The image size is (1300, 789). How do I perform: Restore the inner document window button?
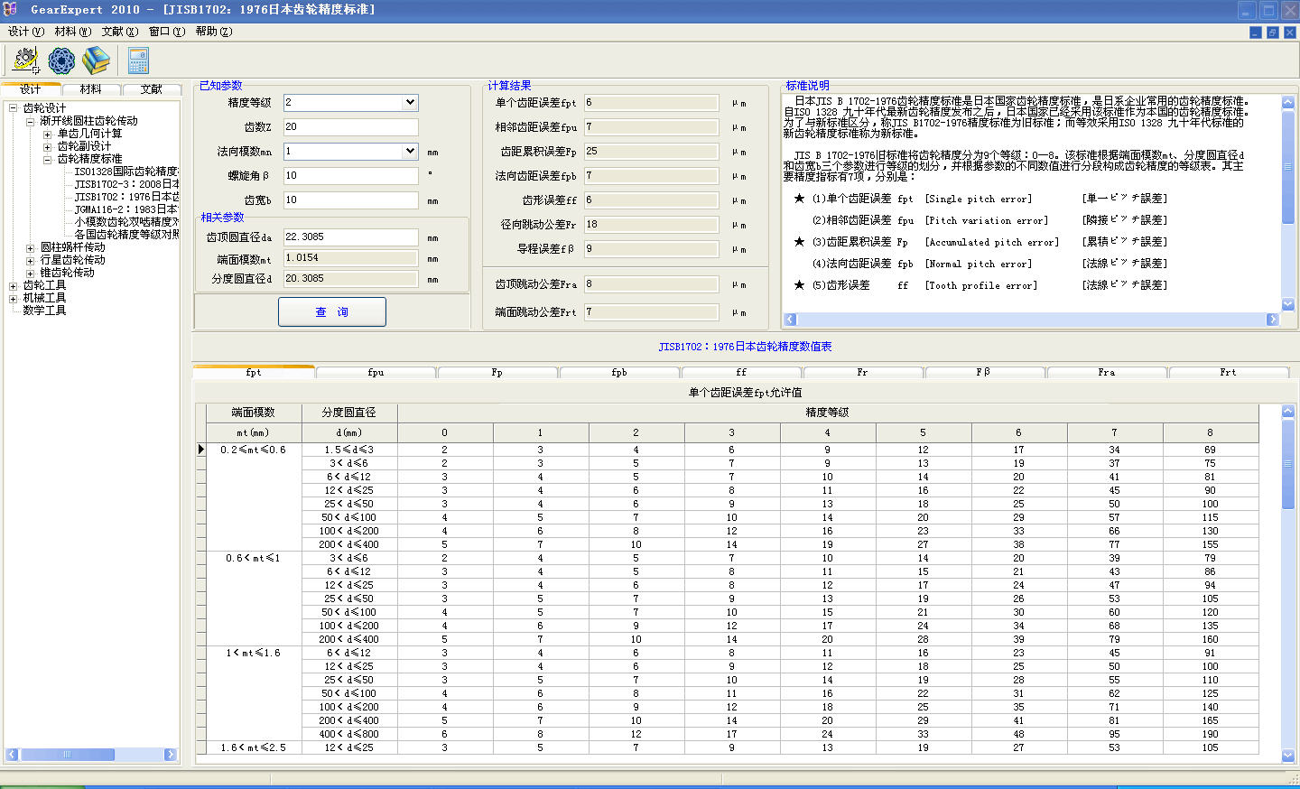[x=1273, y=32]
